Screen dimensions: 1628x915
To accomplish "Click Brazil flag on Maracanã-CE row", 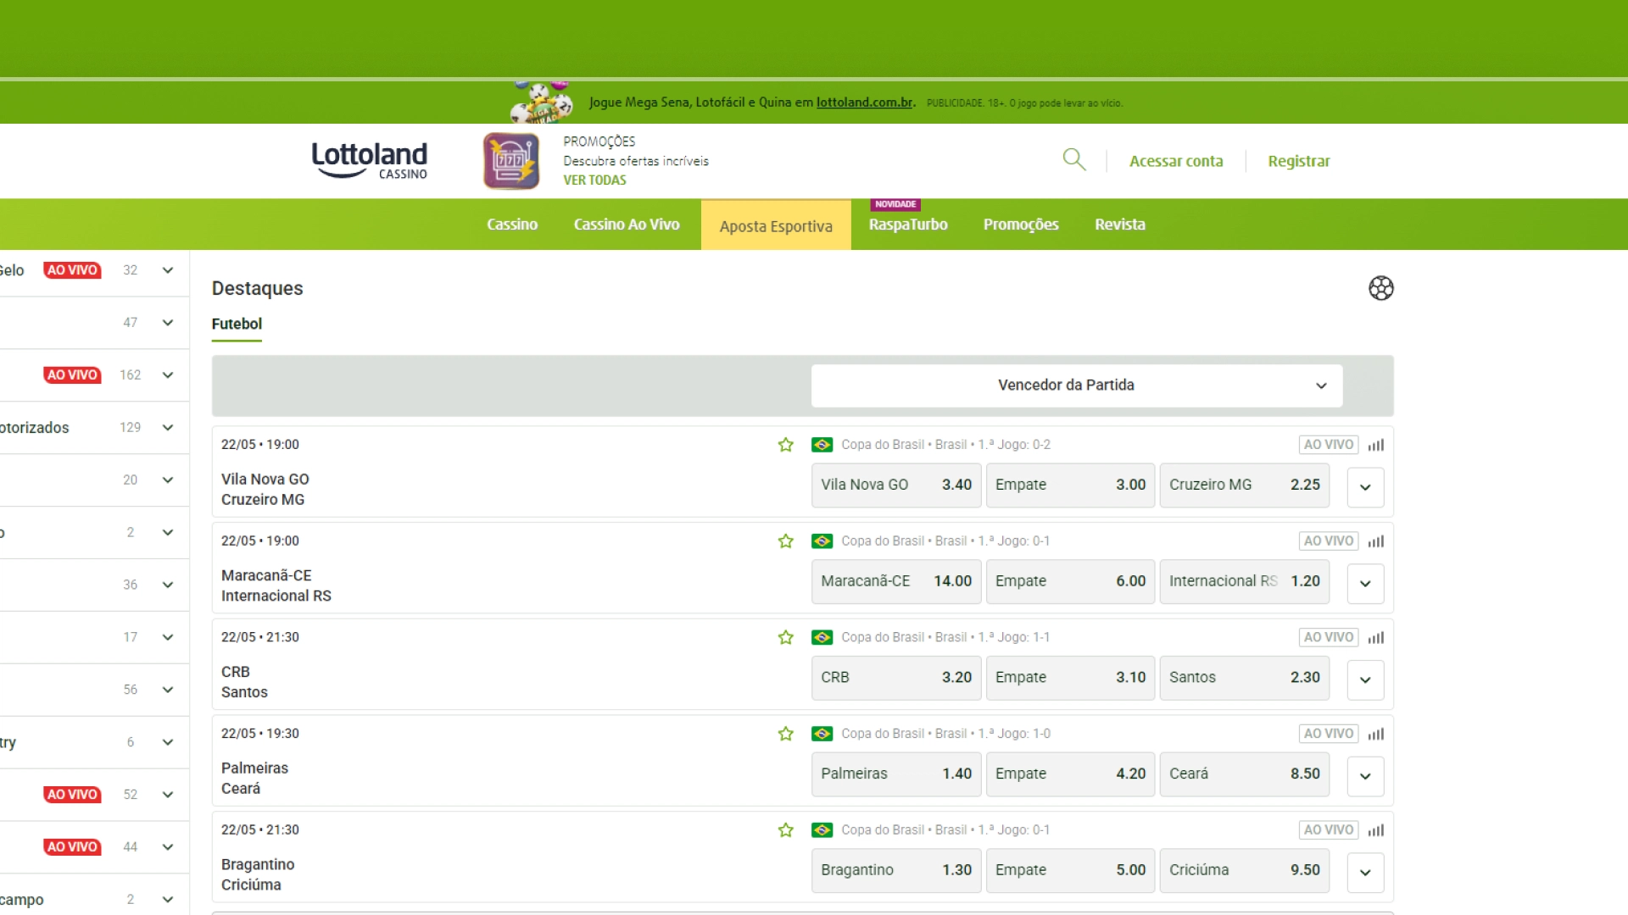I will tap(822, 541).
